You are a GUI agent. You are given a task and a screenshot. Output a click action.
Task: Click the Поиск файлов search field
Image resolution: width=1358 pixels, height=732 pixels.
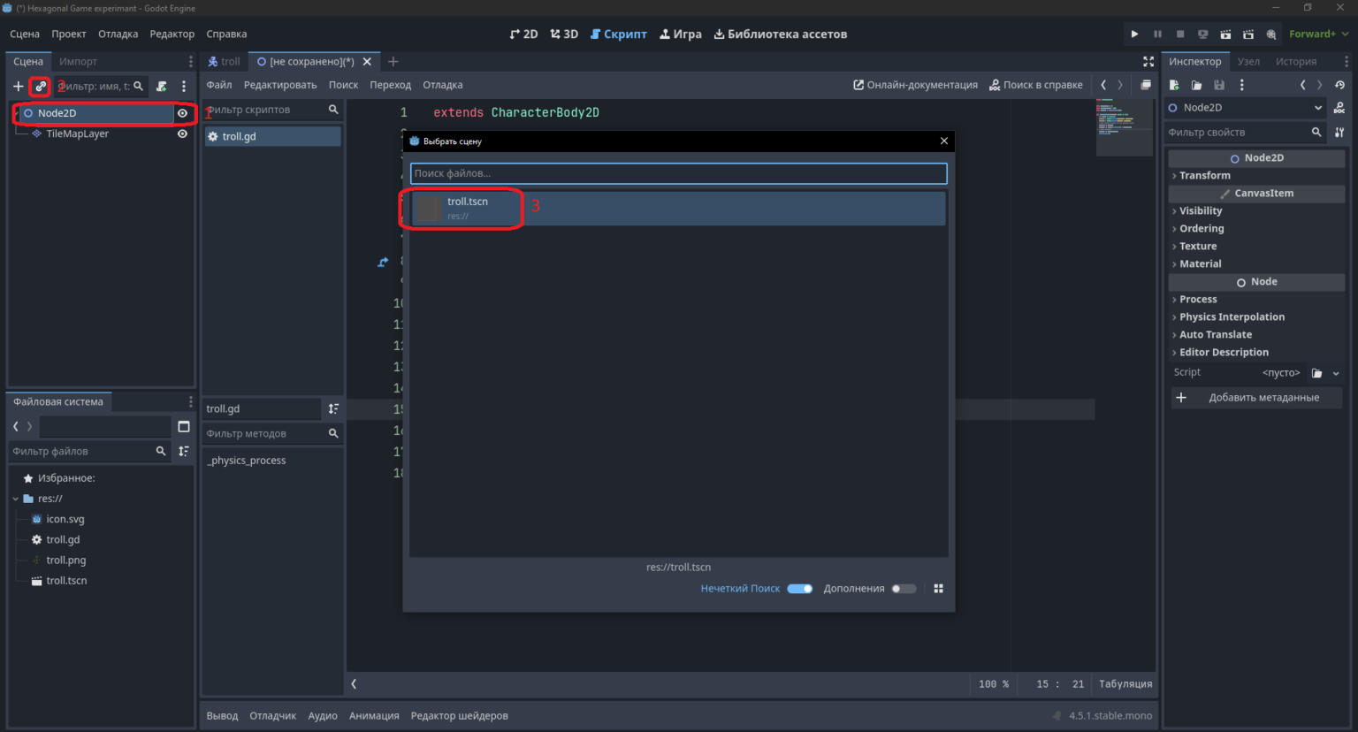point(678,173)
